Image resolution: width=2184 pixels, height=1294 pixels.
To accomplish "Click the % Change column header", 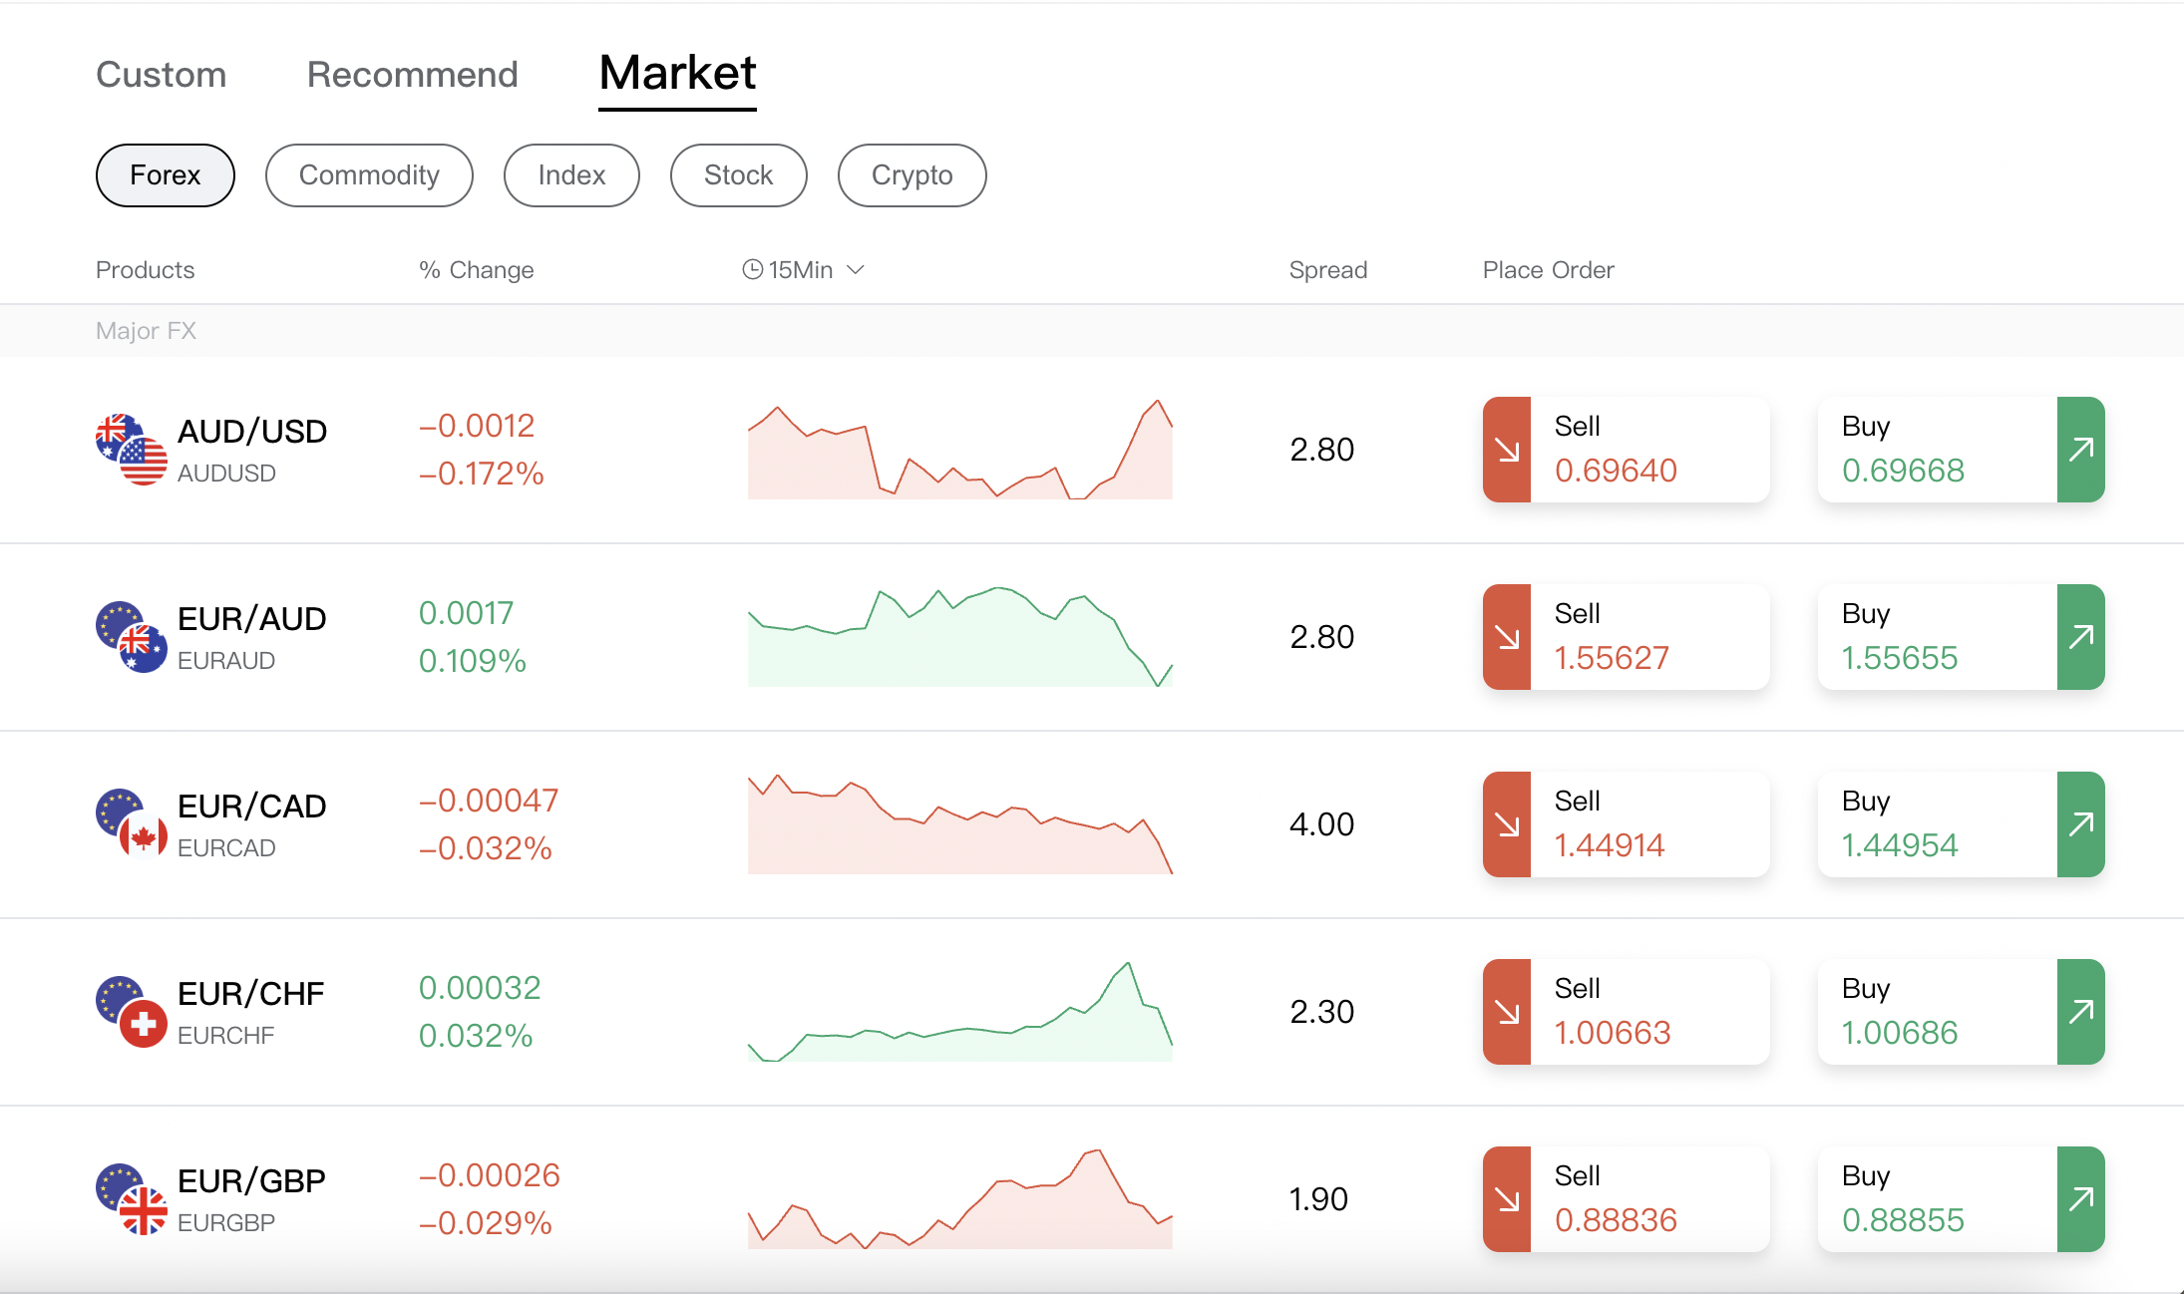I will tap(477, 270).
